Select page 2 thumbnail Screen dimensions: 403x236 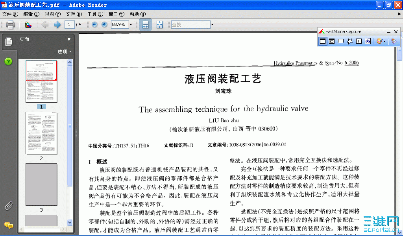41,133
